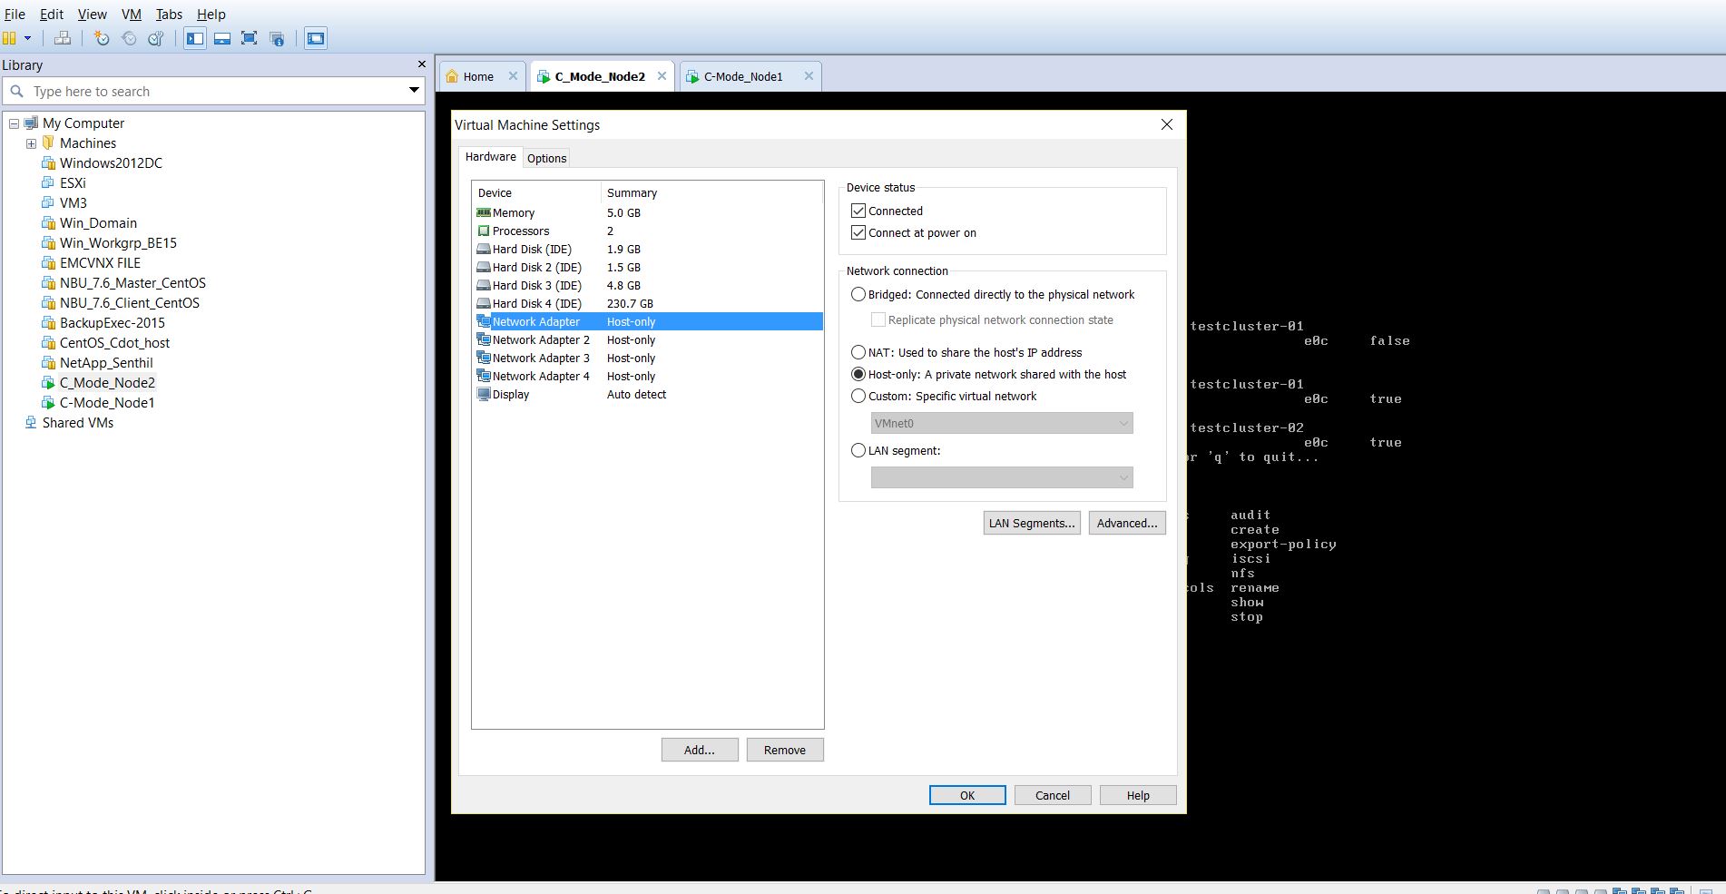Choose NAT network connection option
The image size is (1726, 894).
point(858,352)
